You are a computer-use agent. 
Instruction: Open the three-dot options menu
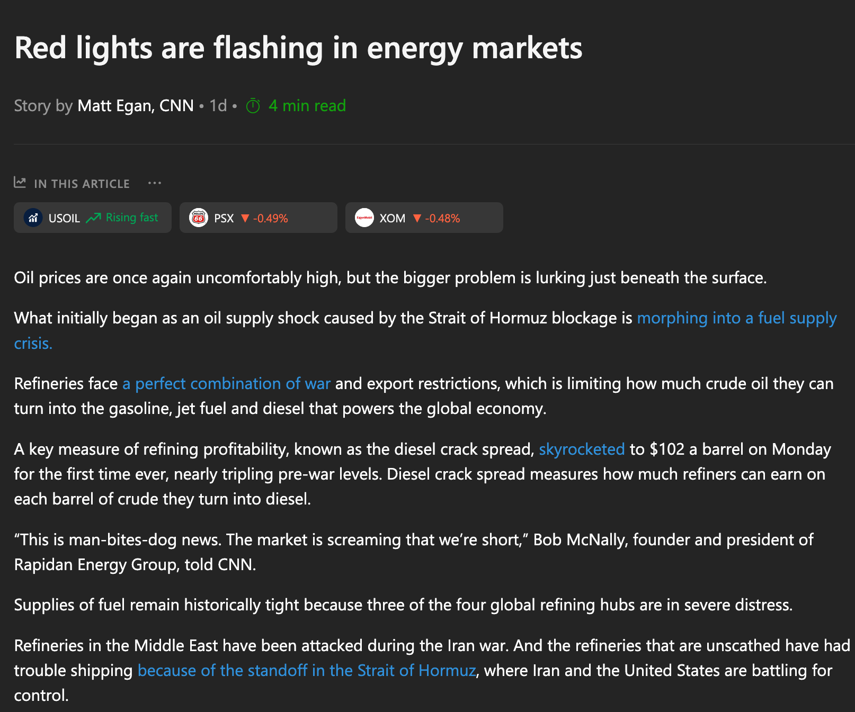(155, 183)
